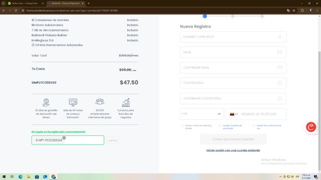The height and width of the screenshot is (180, 321).
Task: Open File Explorer from the taskbar
Action: pyautogui.click(x=29, y=176)
